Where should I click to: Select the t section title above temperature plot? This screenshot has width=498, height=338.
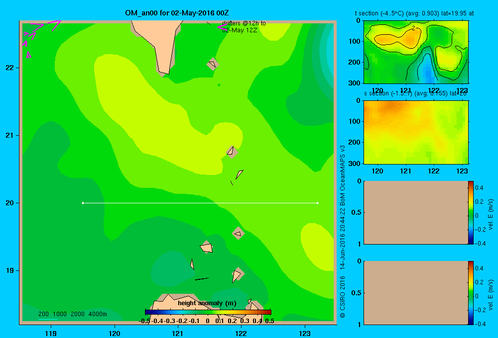click(x=414, y=13)
